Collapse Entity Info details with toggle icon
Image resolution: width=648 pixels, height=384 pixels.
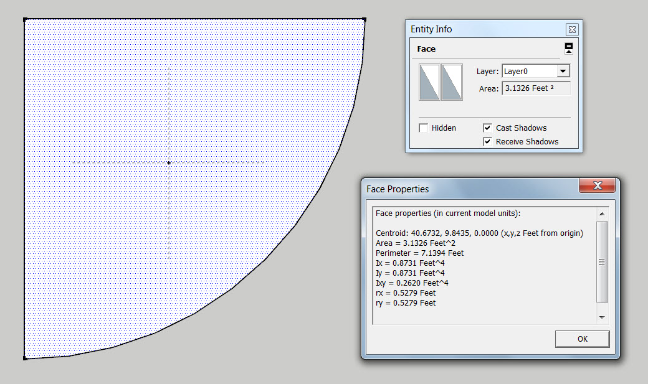(568, 49)
